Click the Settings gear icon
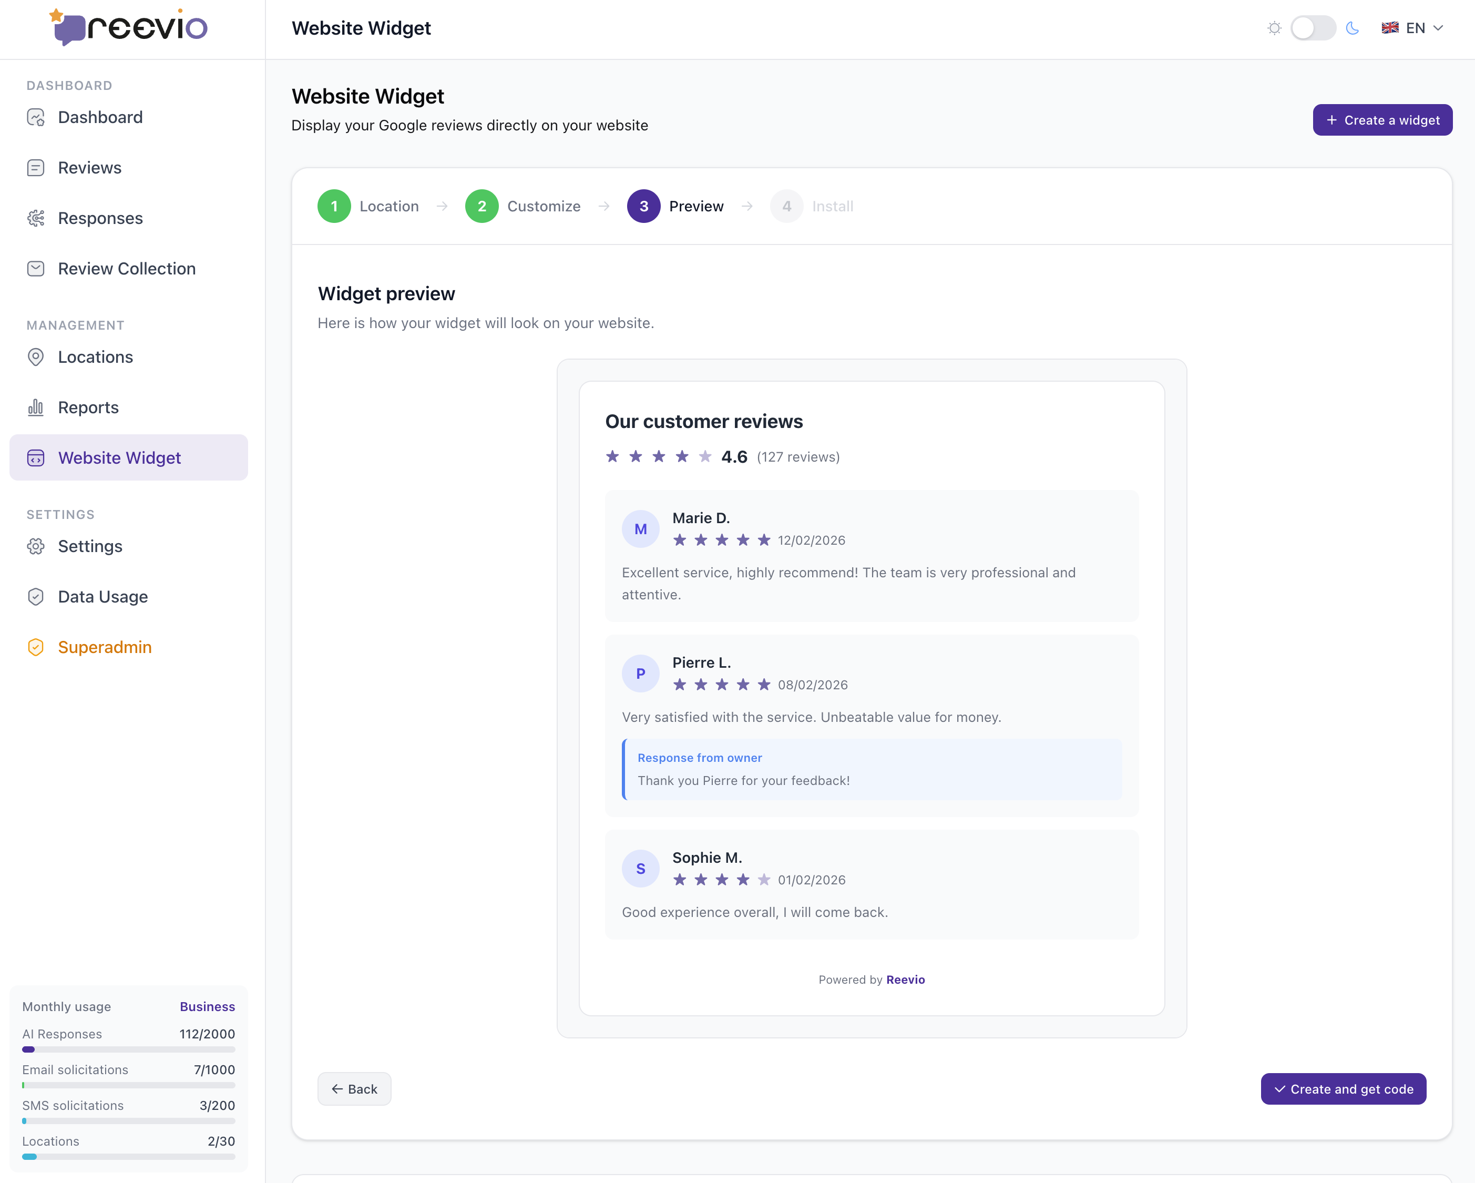The height and width of the screenshot is (1183, 1475). point(36,547)
